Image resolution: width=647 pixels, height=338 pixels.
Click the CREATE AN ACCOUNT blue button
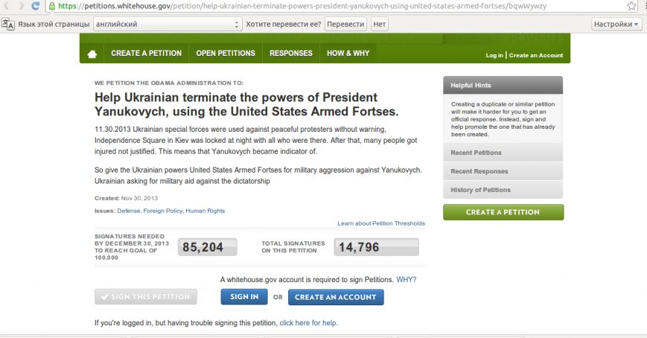coord(336,297)
